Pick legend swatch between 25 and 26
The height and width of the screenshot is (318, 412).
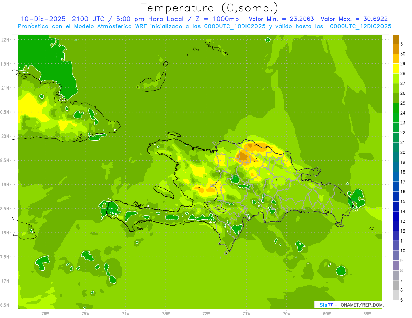[396, 98]
